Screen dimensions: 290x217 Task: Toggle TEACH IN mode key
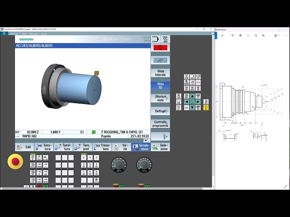(33, 165)
